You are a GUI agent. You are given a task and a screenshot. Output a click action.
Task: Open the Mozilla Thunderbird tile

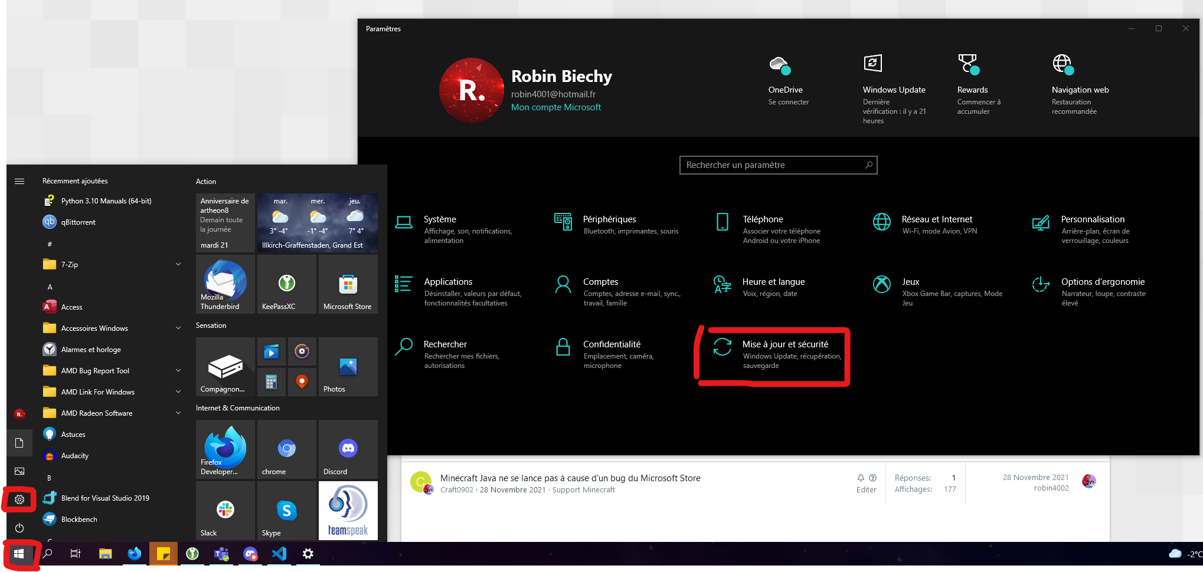[225, 284]
